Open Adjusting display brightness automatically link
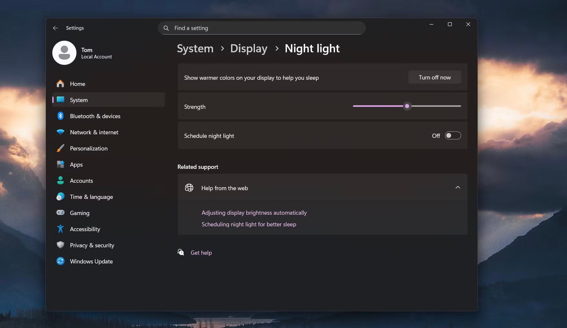The width and height of the screenshot is (567, 328). coord(254,213)
